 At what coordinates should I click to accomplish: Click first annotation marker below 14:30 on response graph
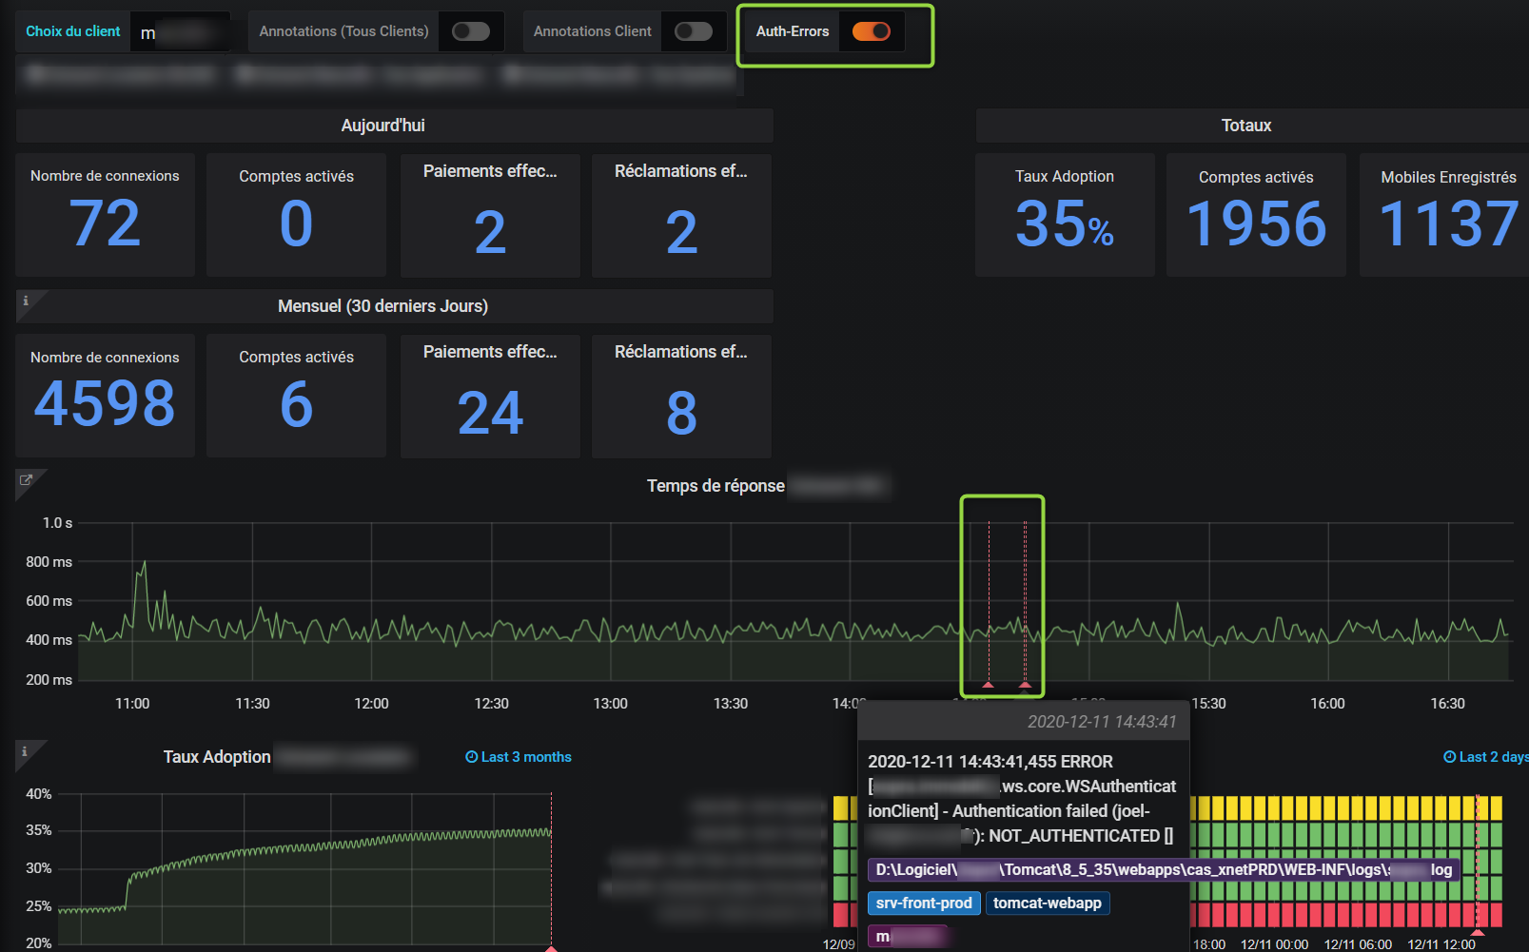989,685
